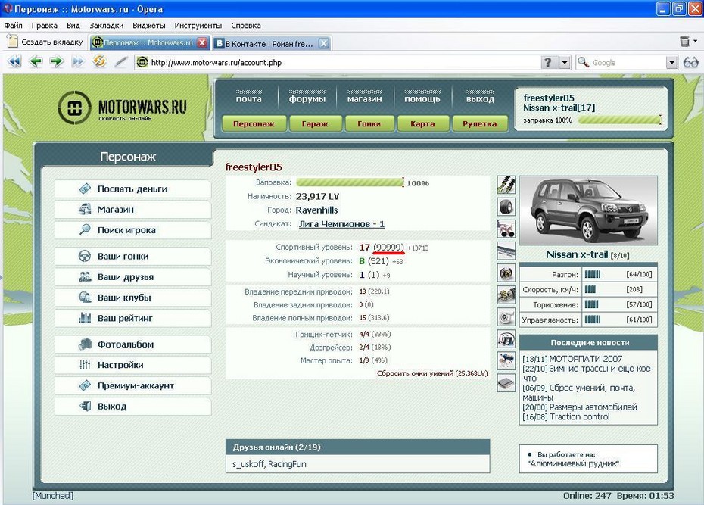Click the Карта green button
The image size is (704, 505).
(x=422, y=124)
